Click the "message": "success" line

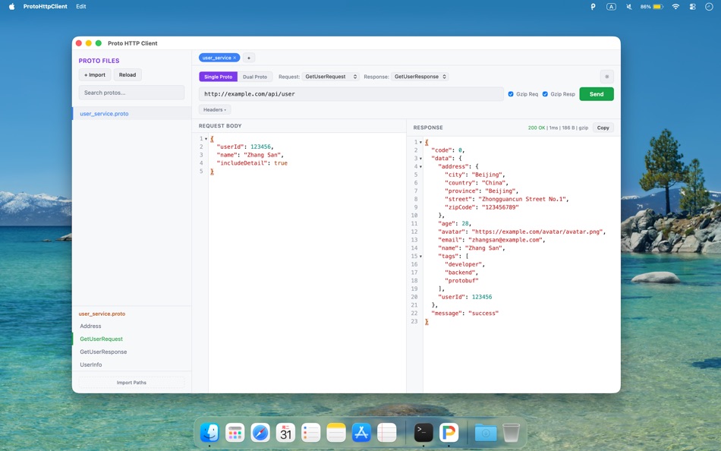point(465,314)
